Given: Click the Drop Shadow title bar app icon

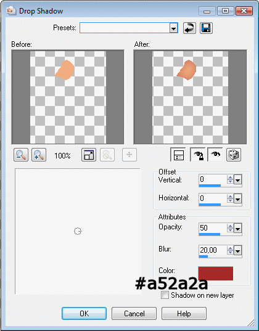Looking at the screenshot, I should (x=10, y=10).
